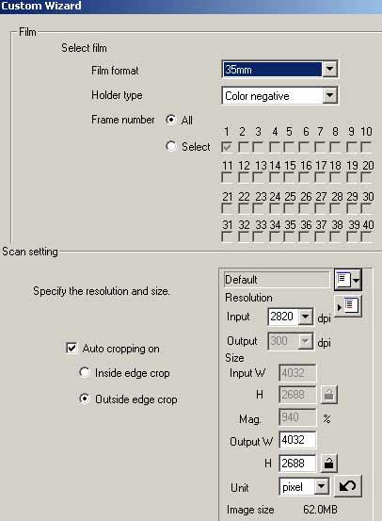Select Outside edge crop option
This screenshot has height=521, width=382.
(x=85, y=399)
